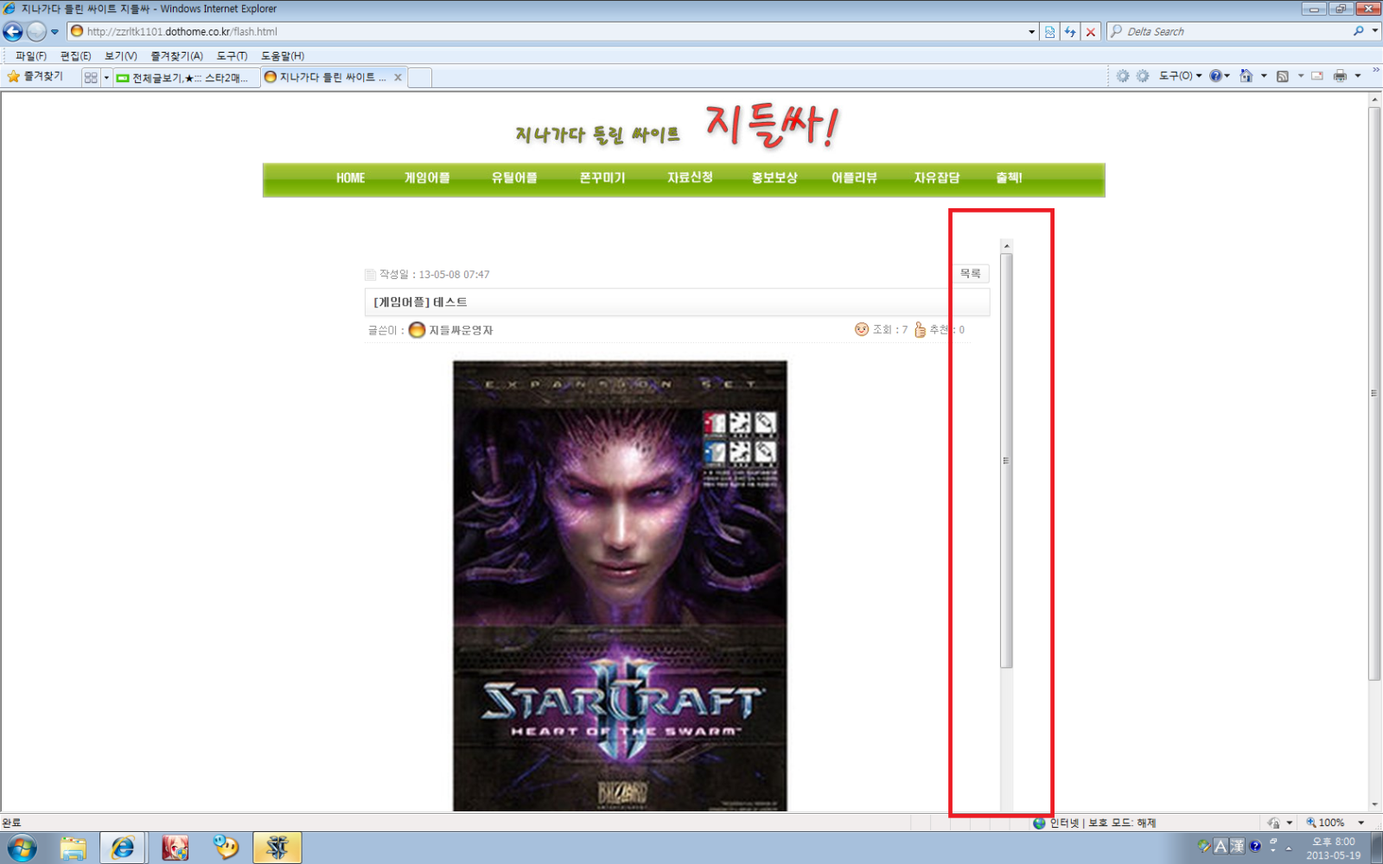Viewport: 1383px width, 864px height.
Task: Open a new blank tab
Action: click(x=420, y=78)
